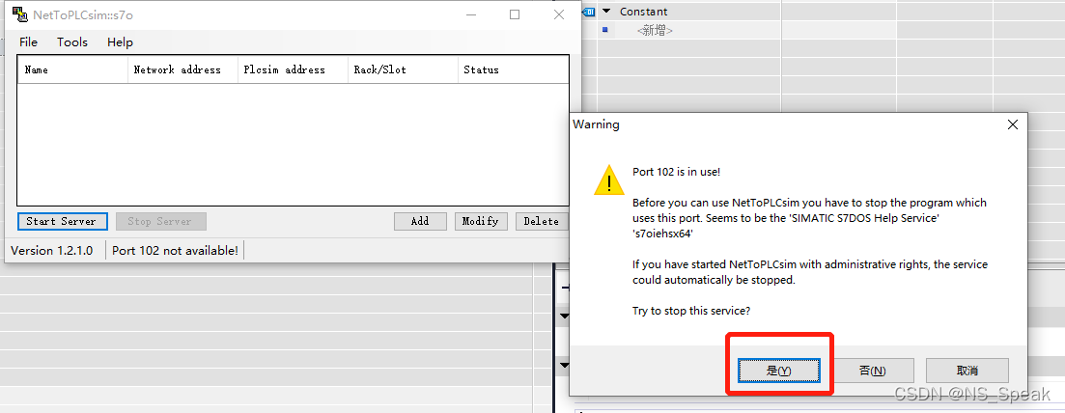The image size is (1065, 413).
Task: Click the Add button
Action: pos(420,221)
